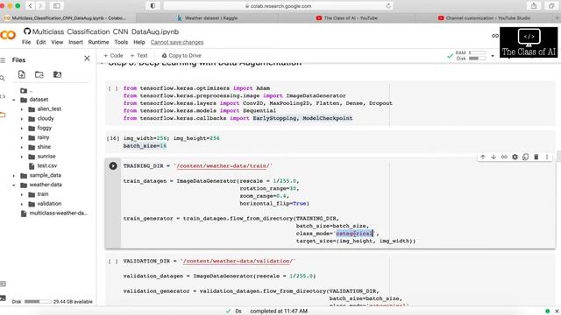Open the View menu
Screen dimensions: 561x315
[57, 42]
